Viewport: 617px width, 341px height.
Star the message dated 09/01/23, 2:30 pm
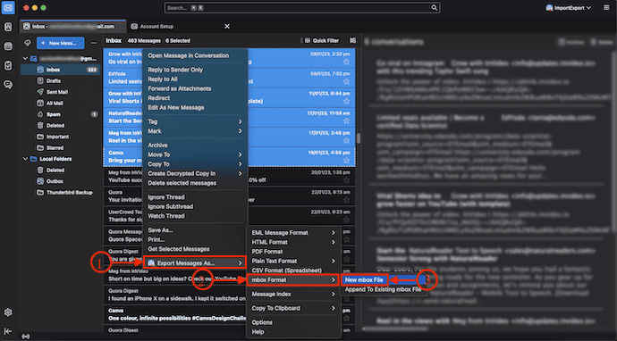pyautogui.click(x=346, y=62)
